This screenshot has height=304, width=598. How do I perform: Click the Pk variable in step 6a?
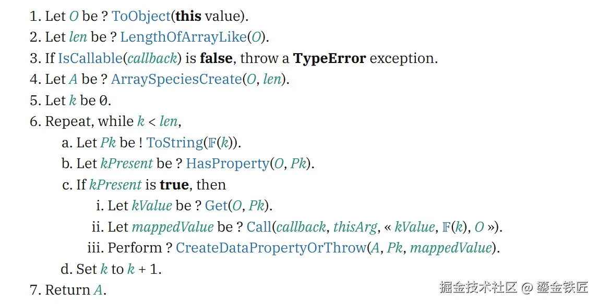108,143
